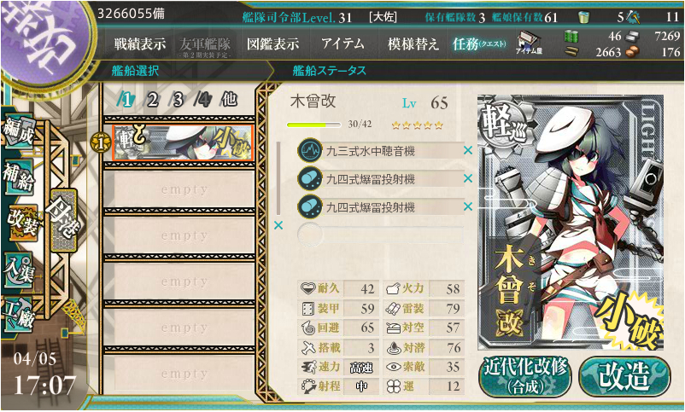Select the 改装 remodel side icon

[x=23, y=222]
